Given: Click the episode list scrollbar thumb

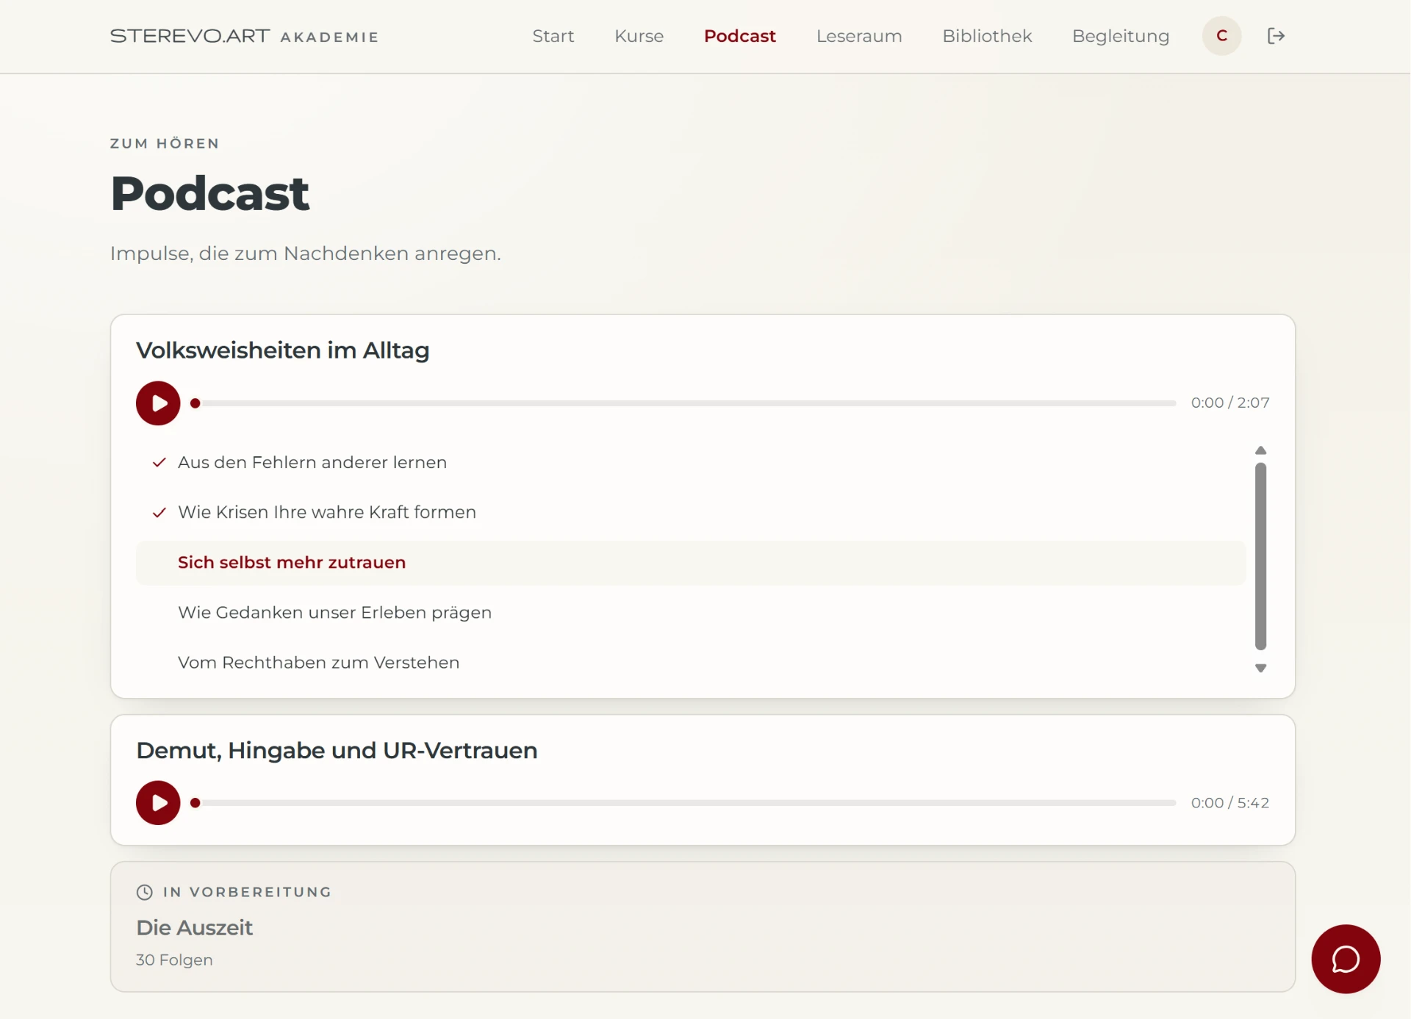Looking at the screenshot, I should pos(1260,556).
